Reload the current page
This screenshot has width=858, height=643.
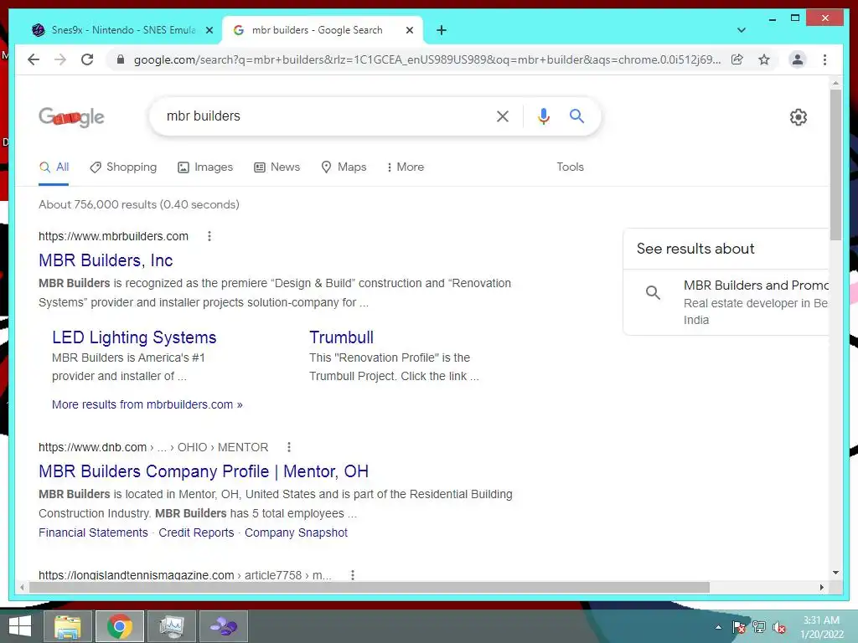[87, 59]
